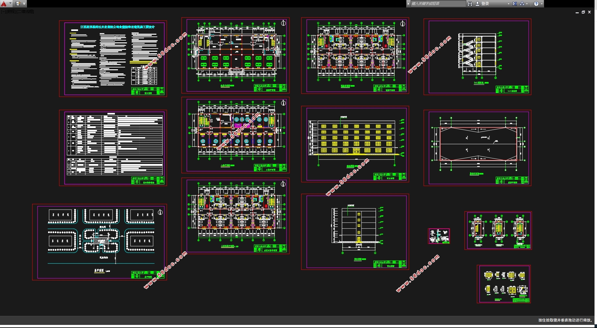The width and height of the screenshot is (597, 328).
Task: Click the binoculars search icon
Action: [x=470, y=4]
